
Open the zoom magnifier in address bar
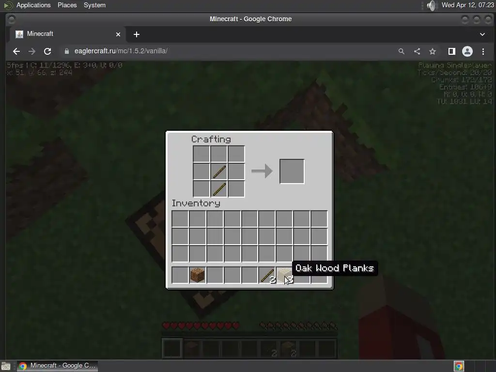coord(402,51)
